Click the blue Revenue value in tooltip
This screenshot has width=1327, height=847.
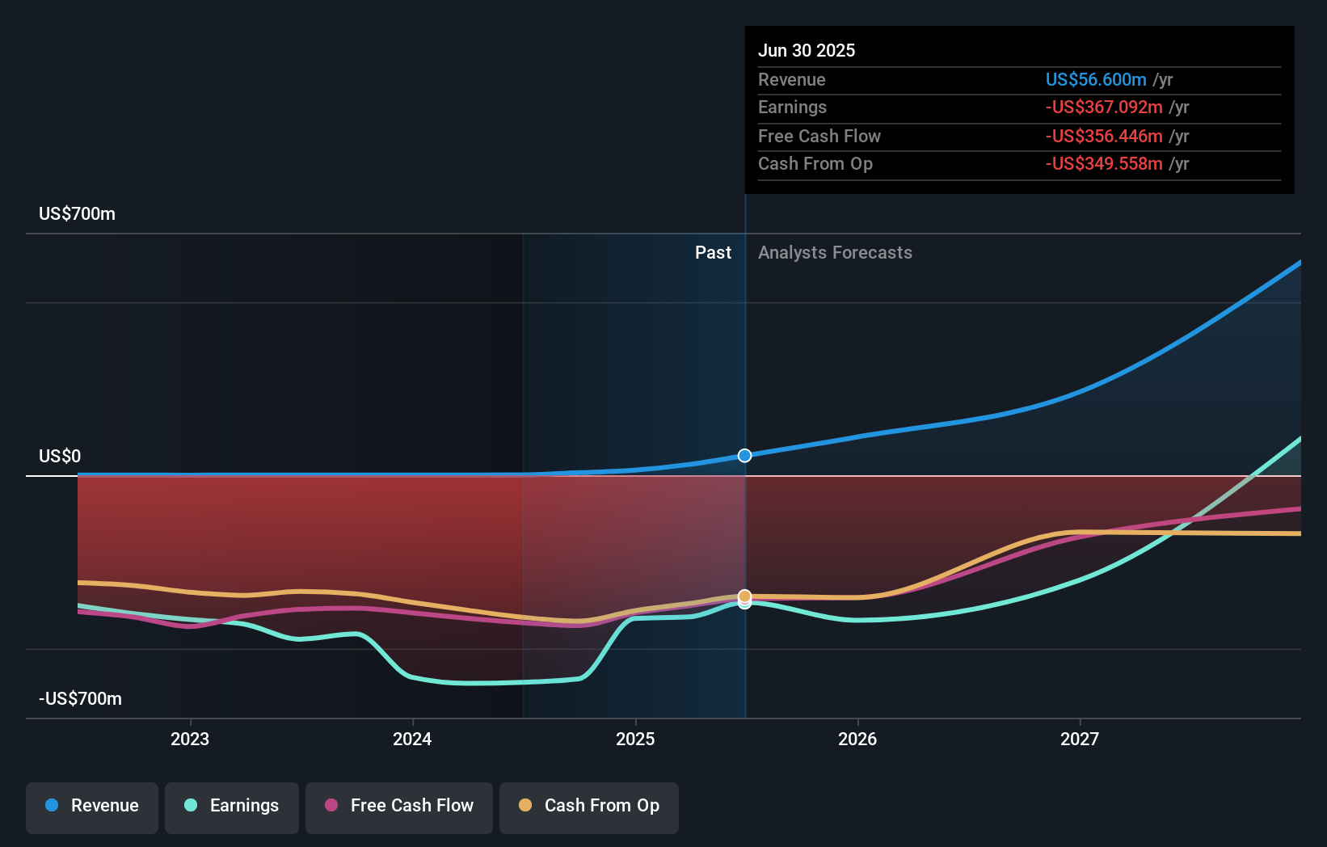[x=1096, y=79]
